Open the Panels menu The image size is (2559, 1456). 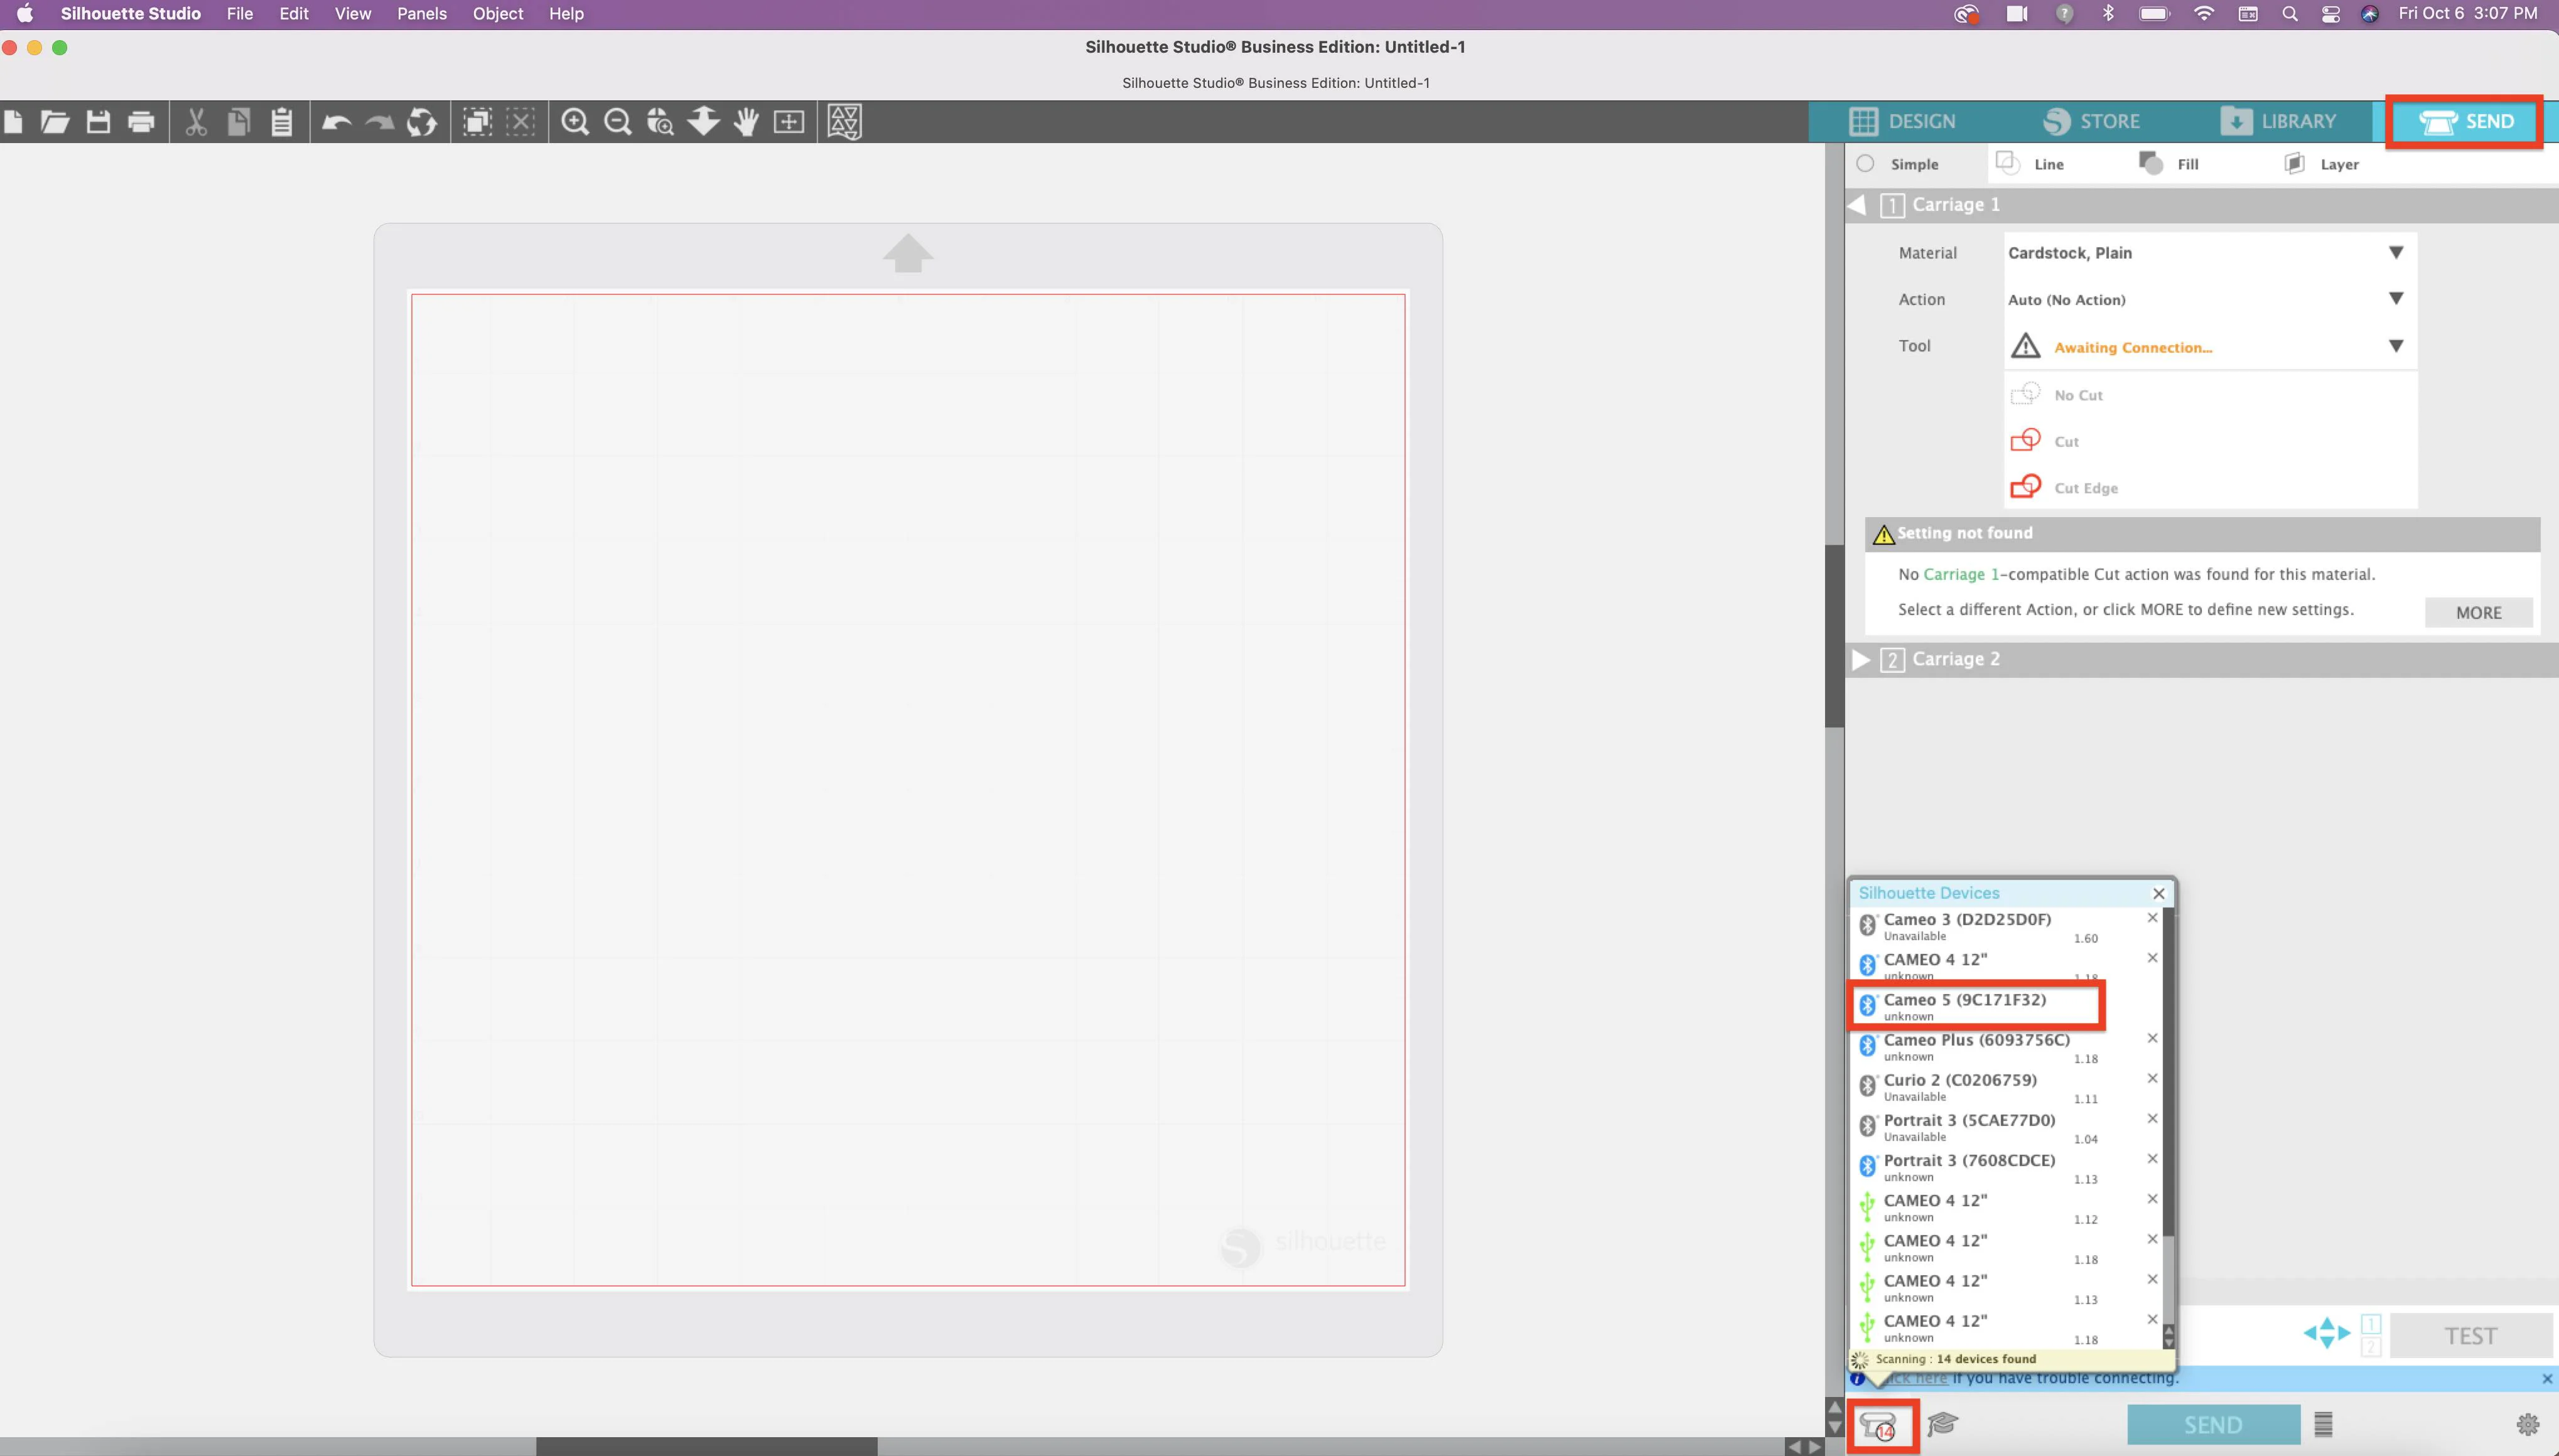point(421,14)
